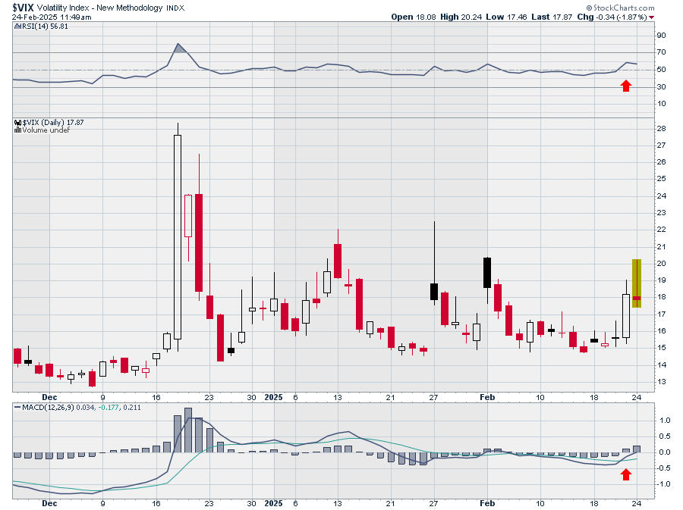
Task: Click the 2025 label on the price chart axis
Action: coord(273,396)
